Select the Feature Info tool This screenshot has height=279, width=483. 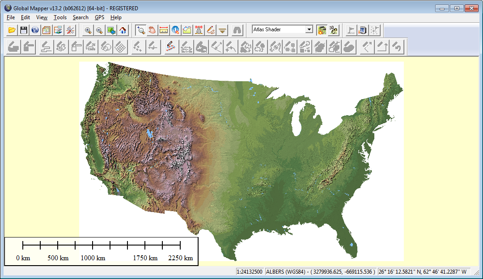(176, 30)
